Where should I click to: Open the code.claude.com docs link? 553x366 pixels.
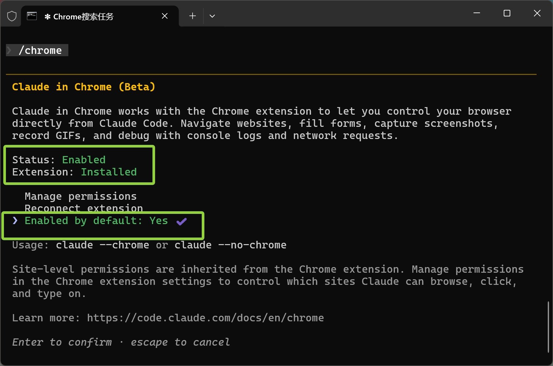point(205,318)
